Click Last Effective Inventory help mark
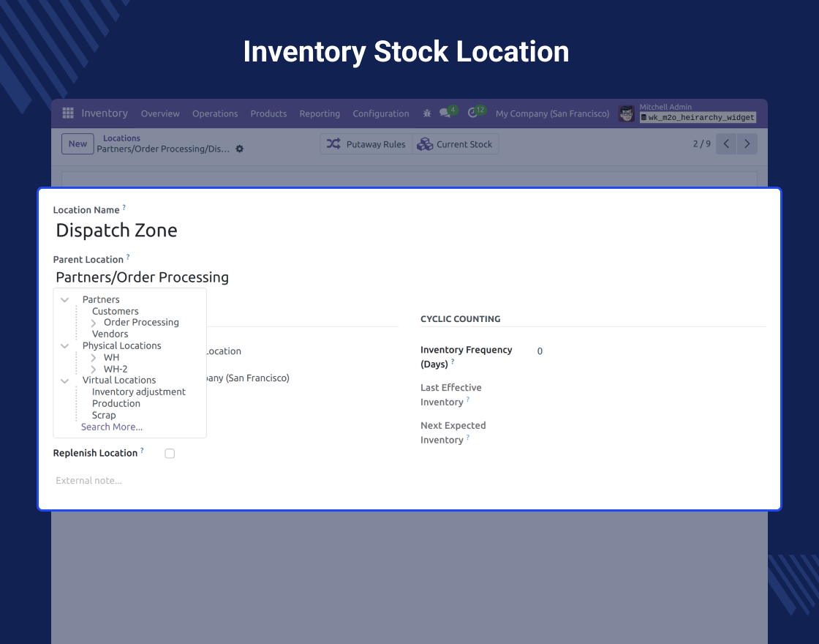The width and height of the screenshot is (819, 644). 468,400
